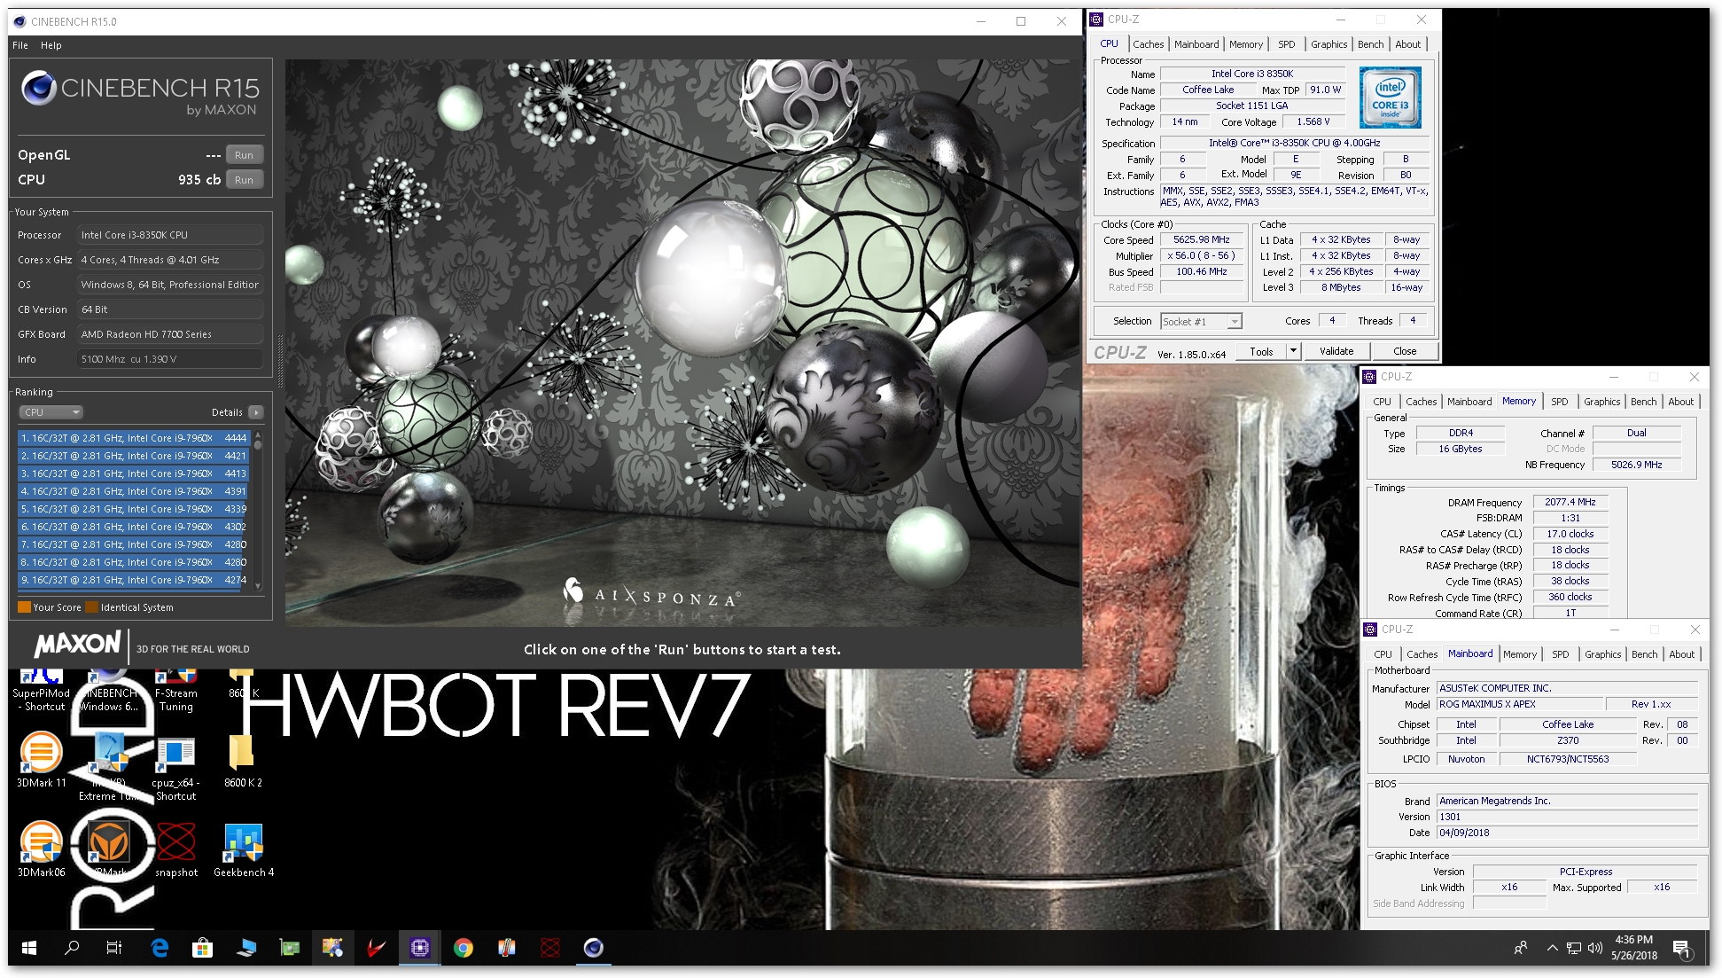The height and width of the screenshot is (978, 1722).
Task: Open Geekbench 4 desktop shortcut
Action: tap(243, 849)
